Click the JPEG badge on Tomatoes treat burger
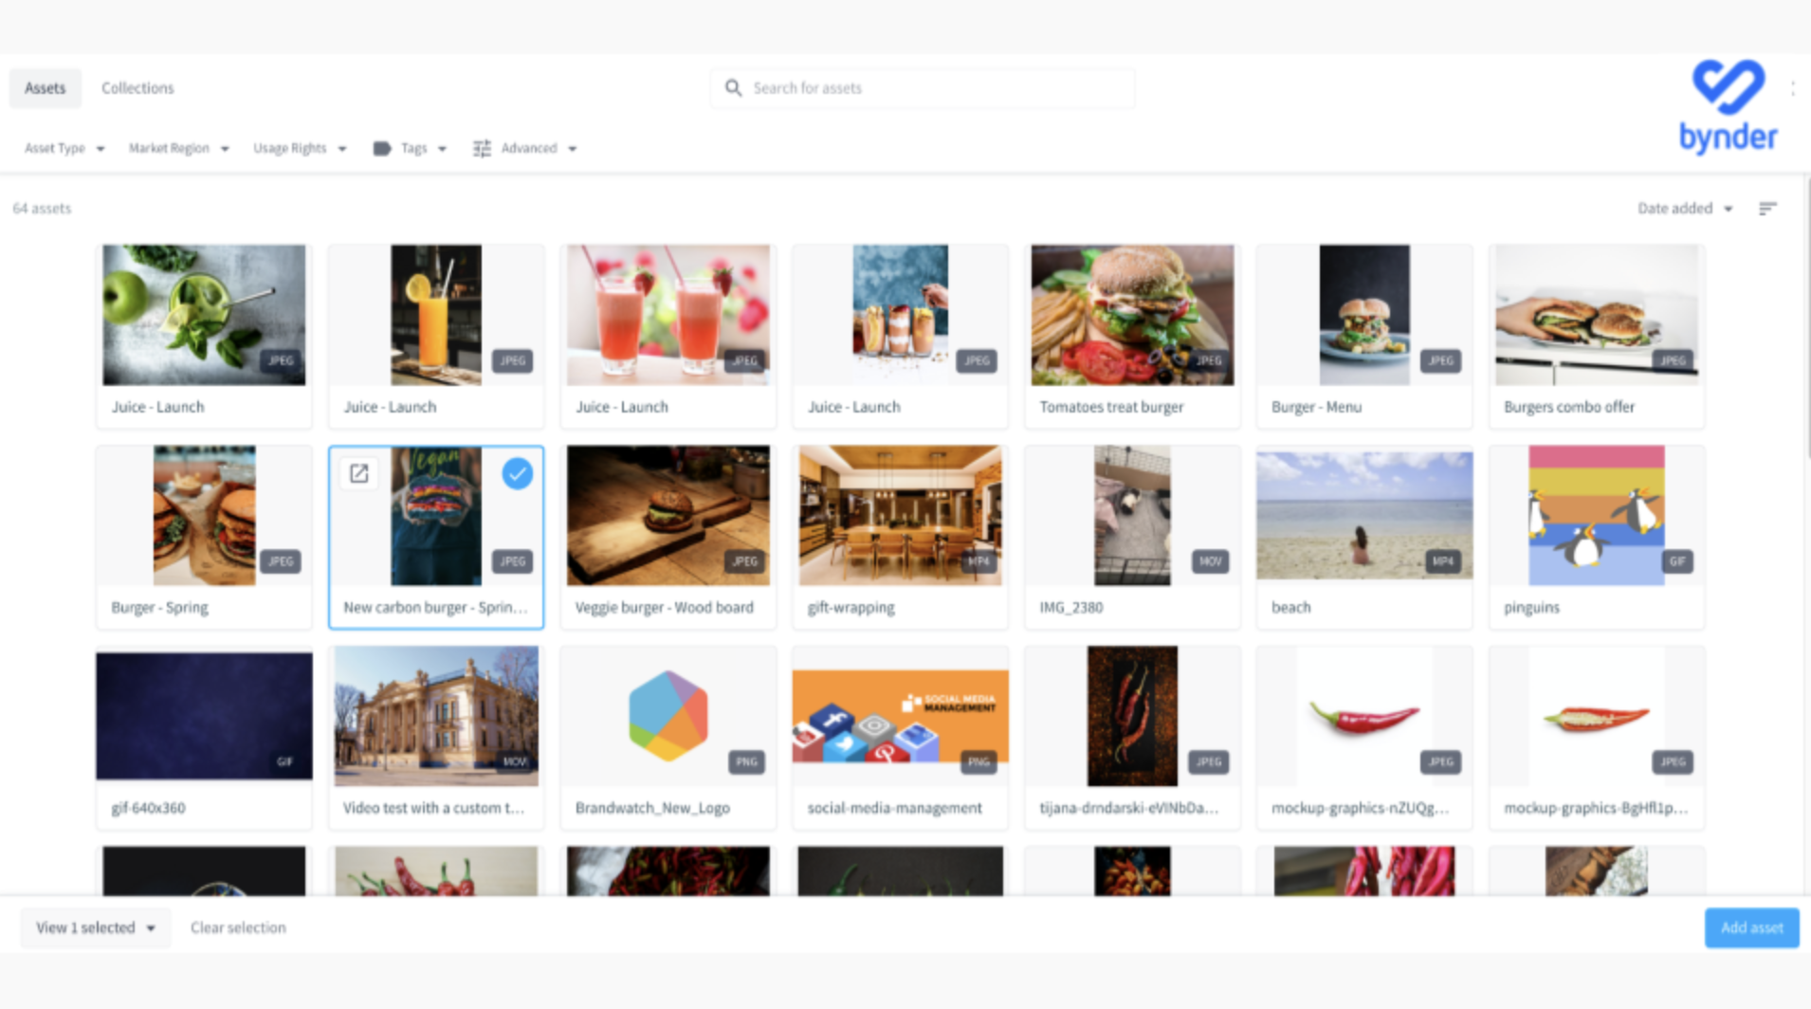1811x1009 pixels. pyautogui.click(x=1208, y=360)
